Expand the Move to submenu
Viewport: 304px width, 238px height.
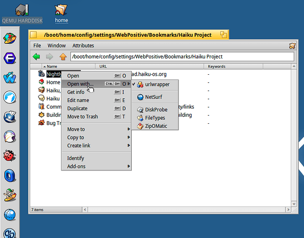pos(97,129)
